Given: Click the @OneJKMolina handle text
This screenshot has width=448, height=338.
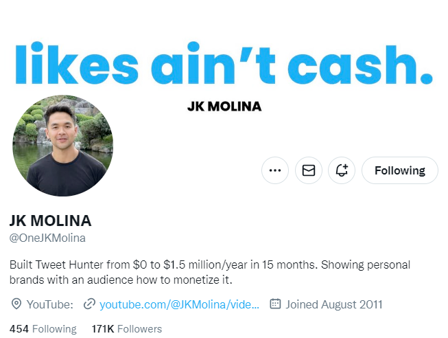Looking at the screenshot, I should (x=47, y=238).
